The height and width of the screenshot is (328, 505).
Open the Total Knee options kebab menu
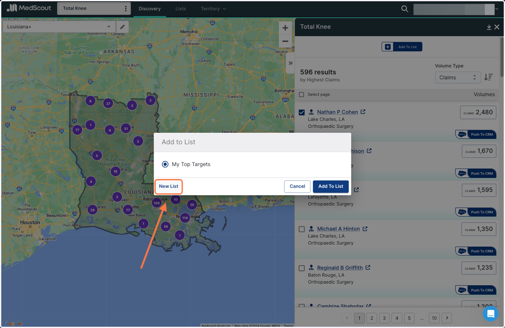125,8
